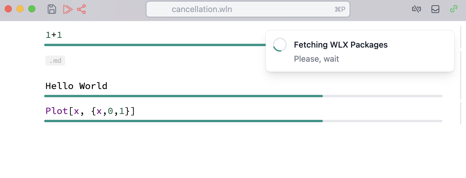The width and height of the screenshot is (466, 178).
Task: Click the green maximize window button
Action: pos(32,9)
